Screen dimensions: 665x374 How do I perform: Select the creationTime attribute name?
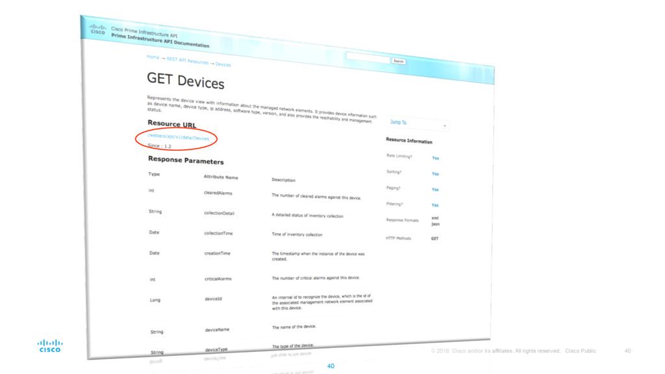[218, 253]
